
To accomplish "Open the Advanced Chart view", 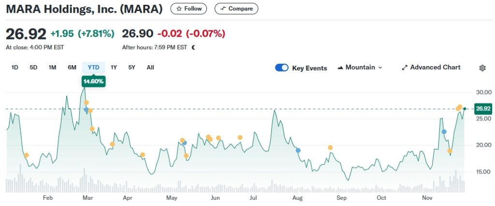I will click(x=431, y=68).
